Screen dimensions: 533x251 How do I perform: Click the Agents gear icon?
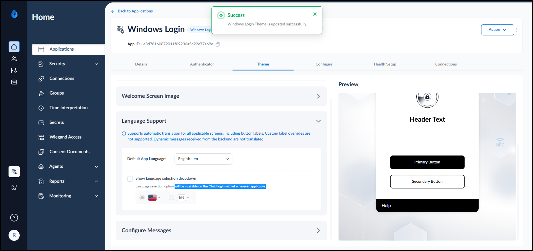pyautogui.click(x=41, y=166)
